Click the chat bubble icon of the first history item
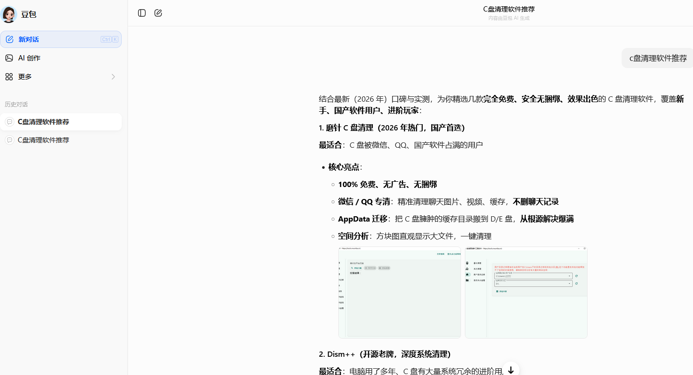The height and width of the screenshot is (375, 693). point(9,122)
